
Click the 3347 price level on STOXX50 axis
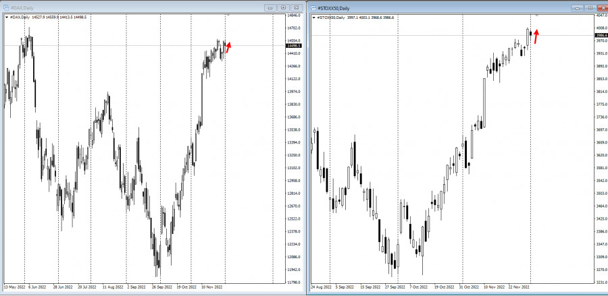coord(602,245)
